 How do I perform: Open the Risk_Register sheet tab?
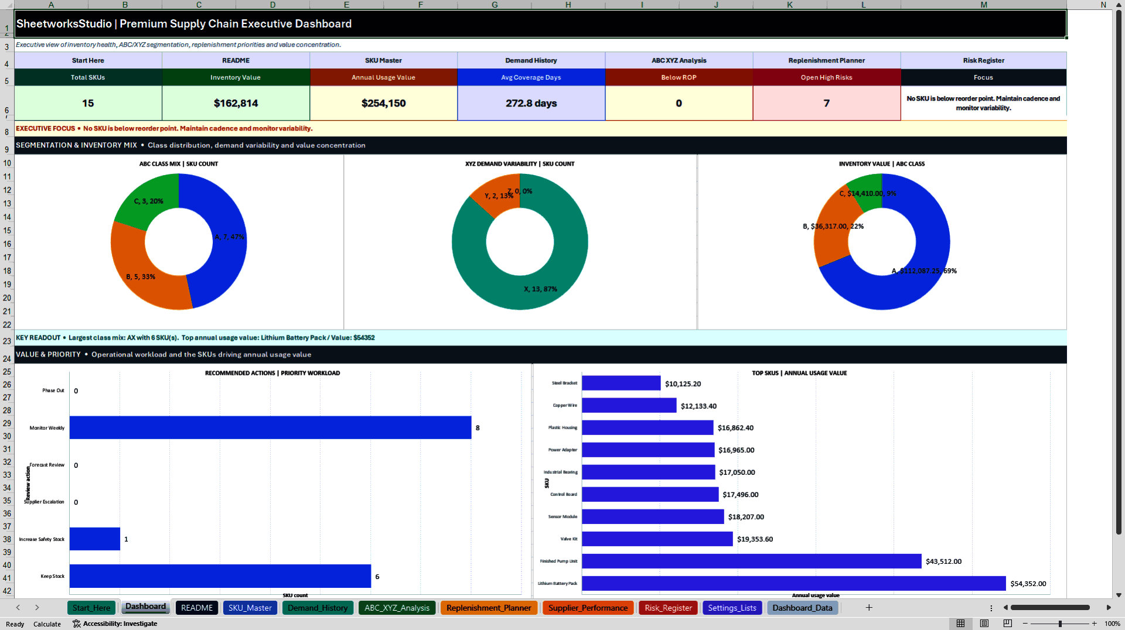(668, 608)
